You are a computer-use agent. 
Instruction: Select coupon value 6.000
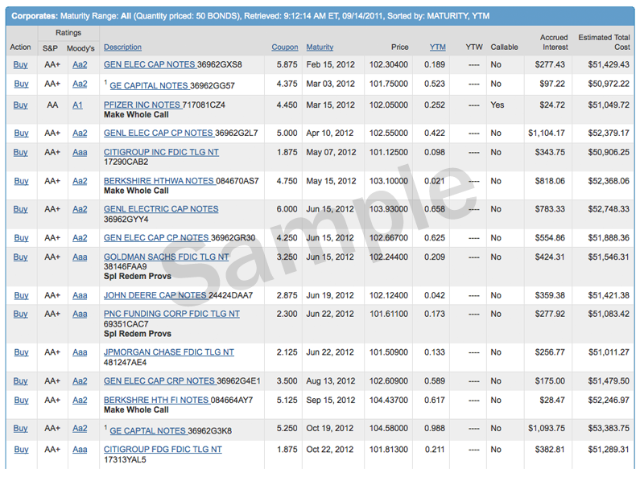point(287,209)
